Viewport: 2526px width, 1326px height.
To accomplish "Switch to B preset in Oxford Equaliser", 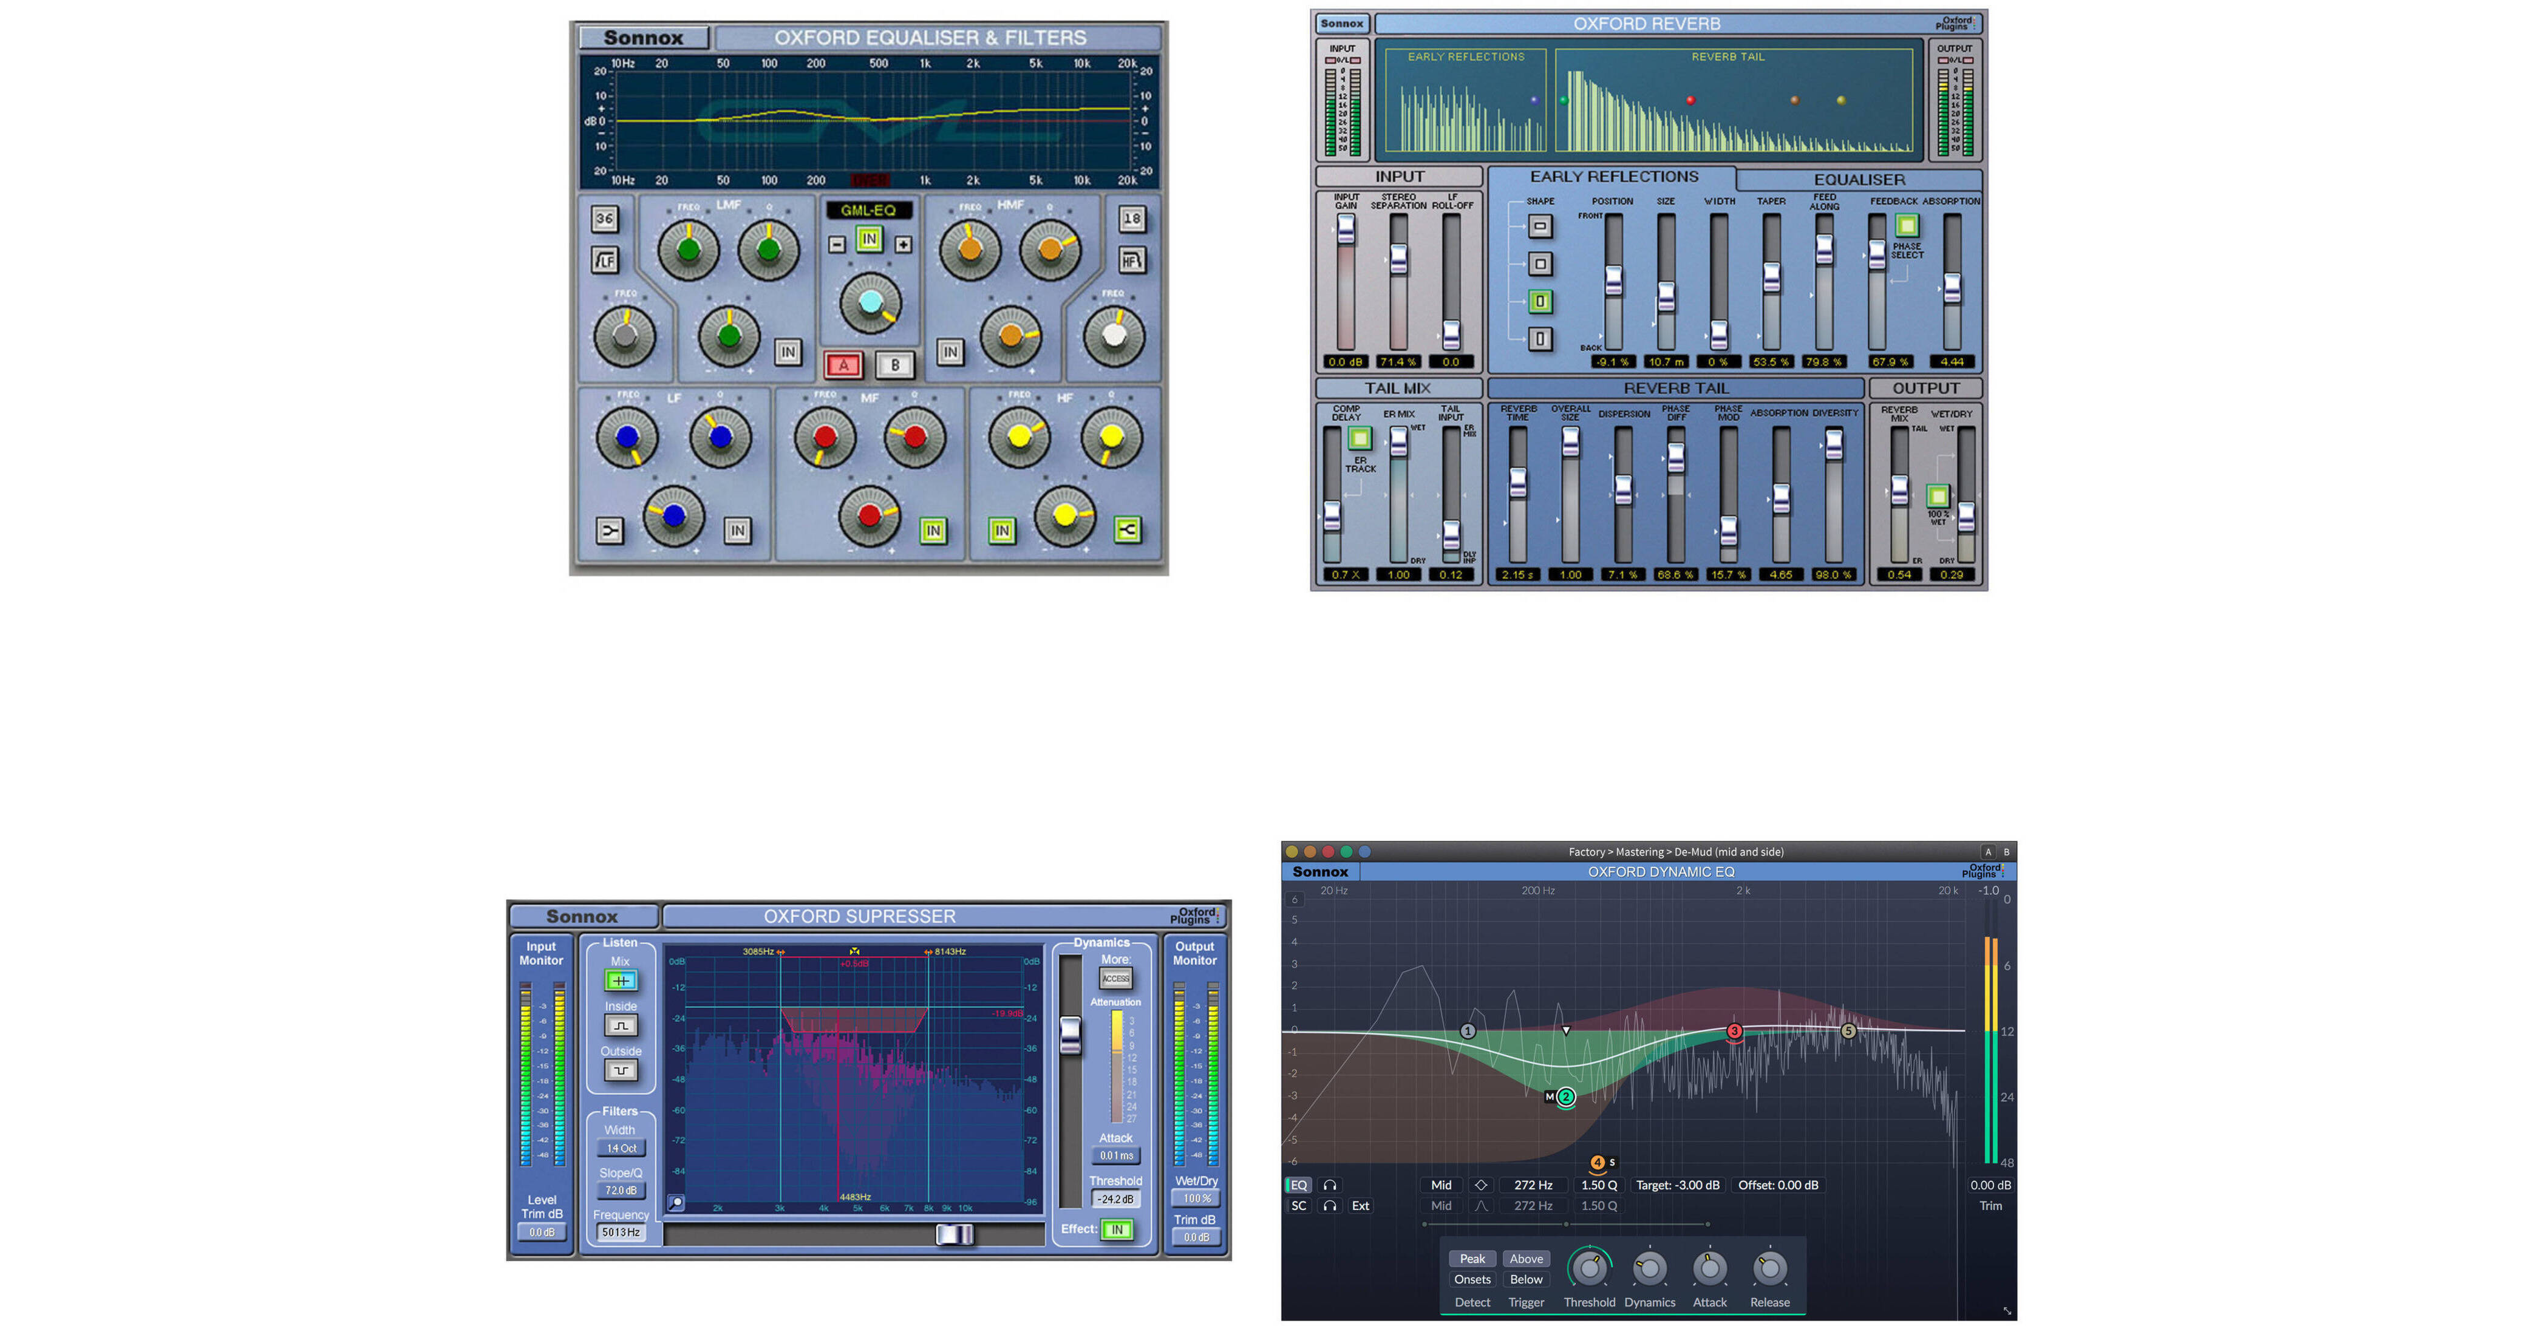I will coord(894,365).
